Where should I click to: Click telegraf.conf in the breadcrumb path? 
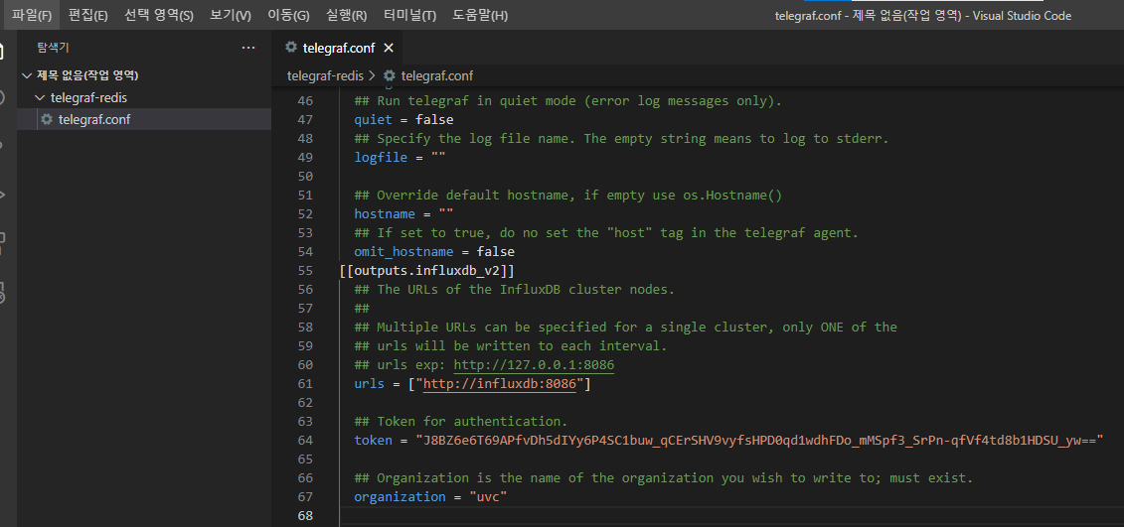pos(436,75)
